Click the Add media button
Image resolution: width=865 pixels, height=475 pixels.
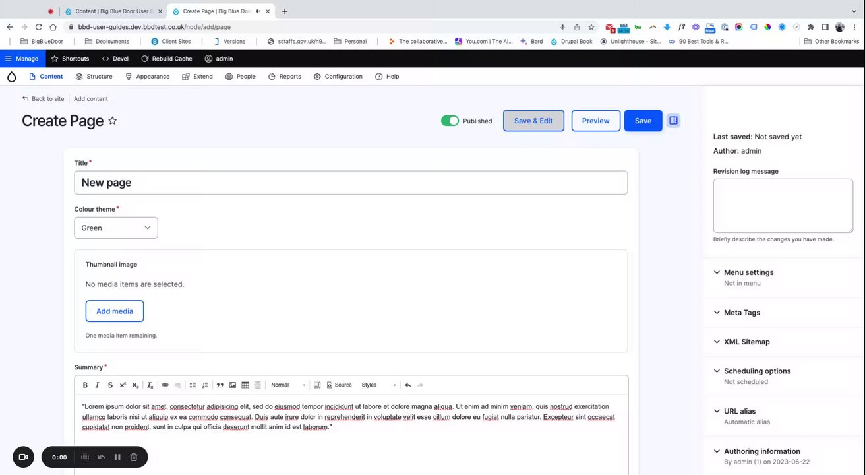(115, 311)
